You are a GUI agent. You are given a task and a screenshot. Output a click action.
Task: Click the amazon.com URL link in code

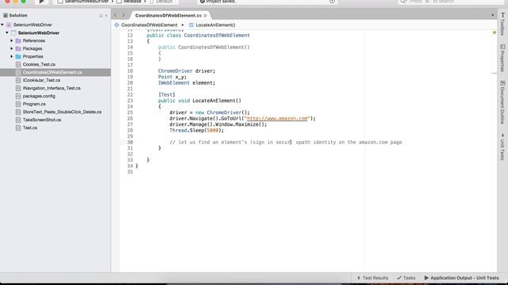point(277,119)
